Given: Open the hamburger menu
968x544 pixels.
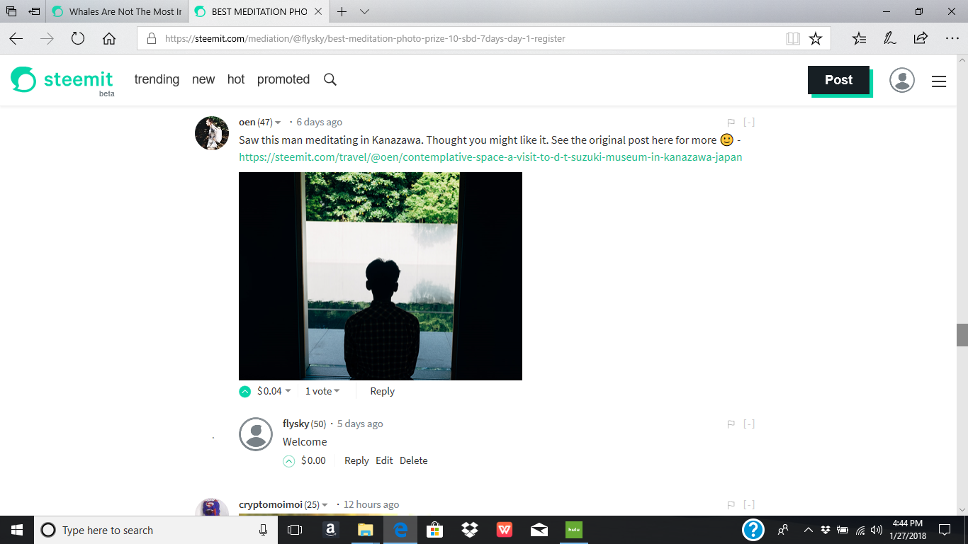Looking at the screenshot, I should [x=939, y=81].
